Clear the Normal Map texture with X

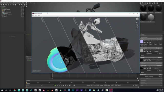pos(151,42)
